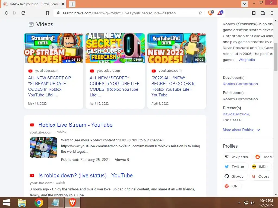Open a new tab with the plus button

[x=72, y=4]
